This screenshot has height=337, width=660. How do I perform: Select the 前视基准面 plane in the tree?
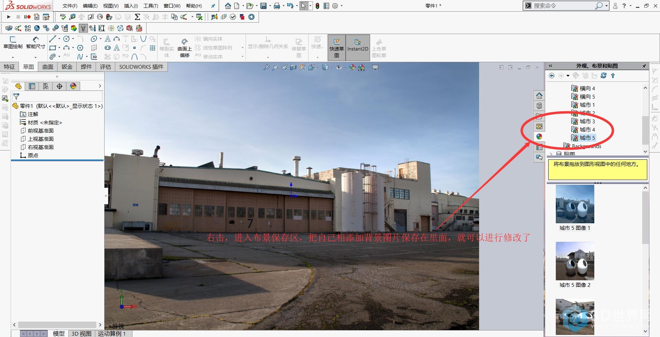click(37, 131)
